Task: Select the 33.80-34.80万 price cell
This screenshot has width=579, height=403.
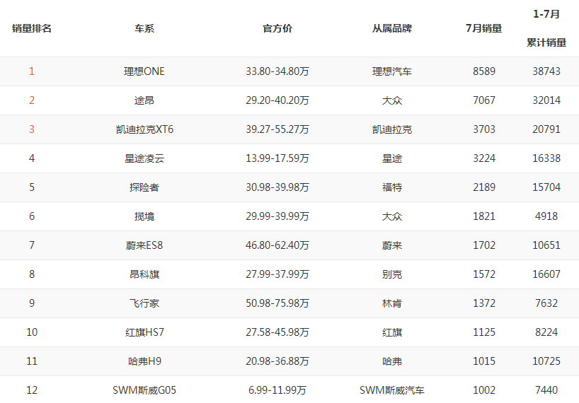Action: pyautogui.click(x=277, y=71)
